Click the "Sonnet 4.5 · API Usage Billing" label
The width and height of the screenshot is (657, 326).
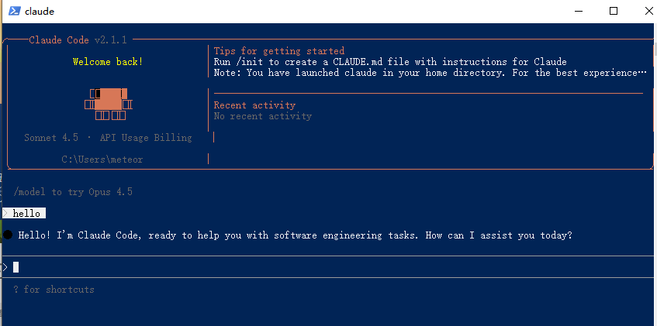pos(108,138)
